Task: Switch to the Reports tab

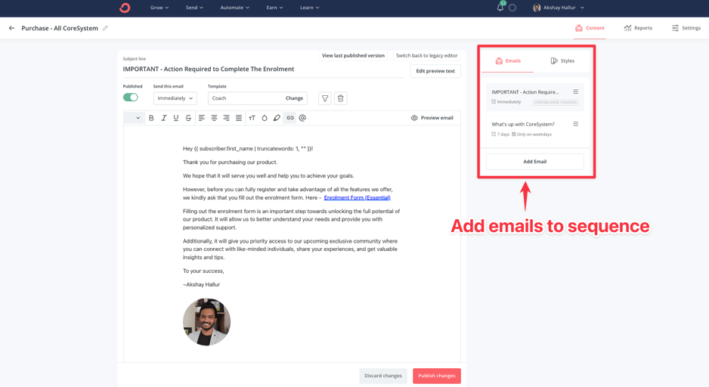Action: pyautogui.click(x=638, y=28)
